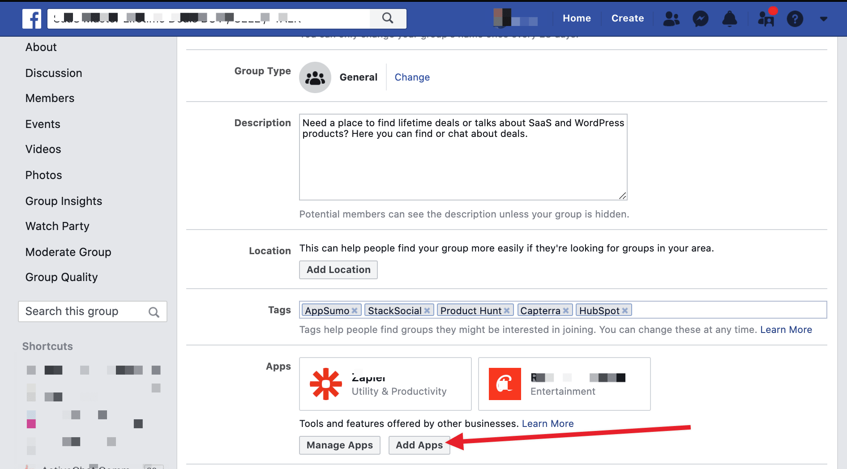The height and width of the screenshot is (469, 847).
Task: Click the search icon in group search
Action: coord(154,312)
